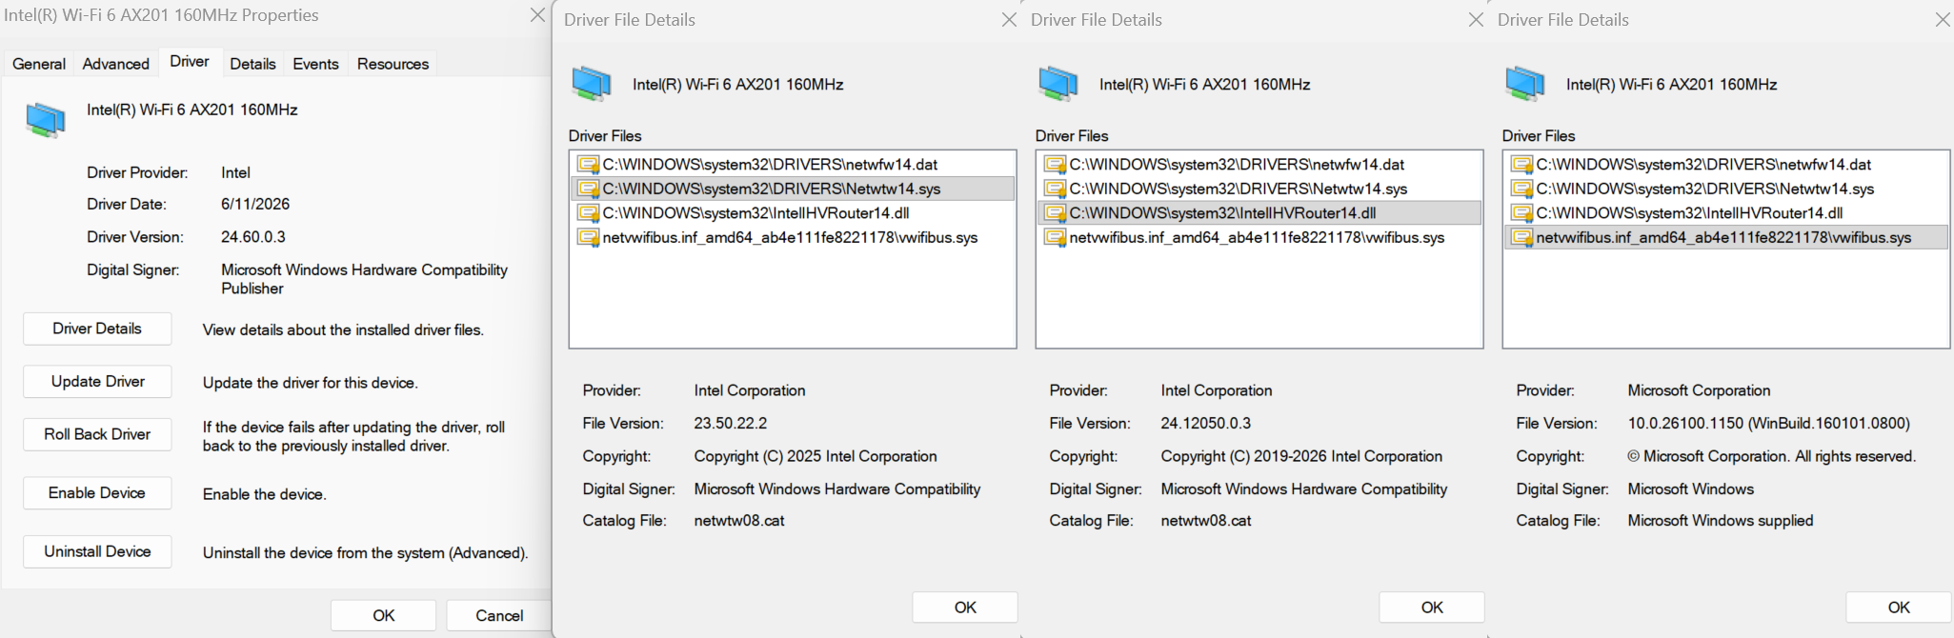Click vwifibus.sys file icon in second dialog
1954x638 pixels.
click(1056, 237)
